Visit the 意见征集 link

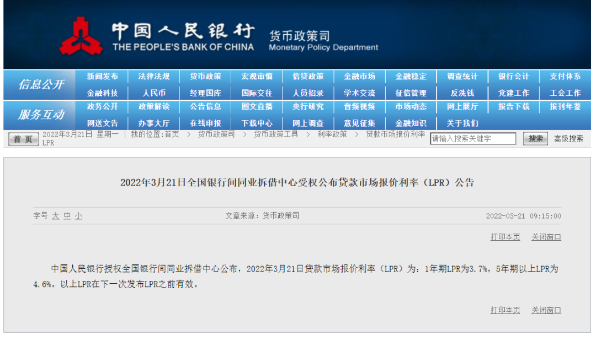pos(359,123)
